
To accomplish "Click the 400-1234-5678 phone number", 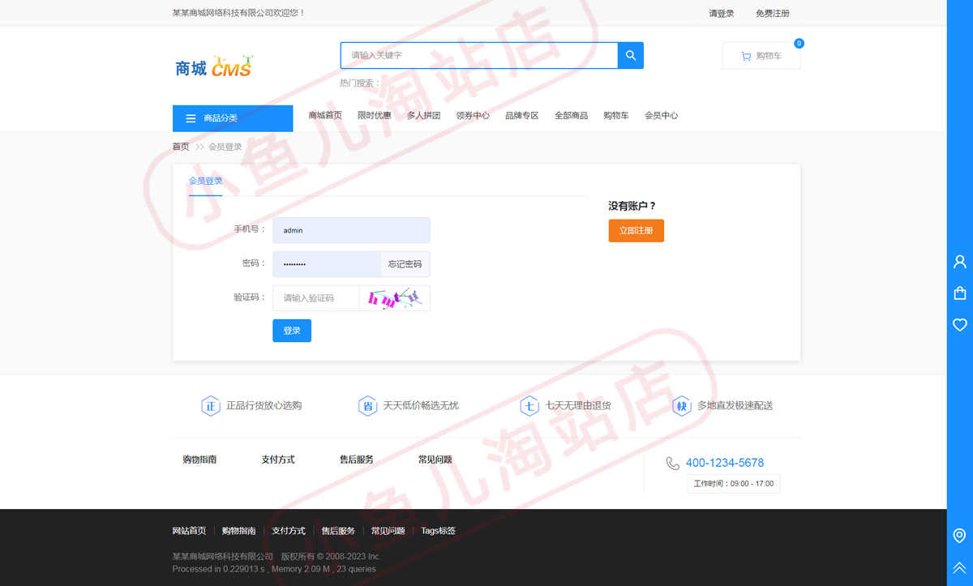I will tap(725, 463).
